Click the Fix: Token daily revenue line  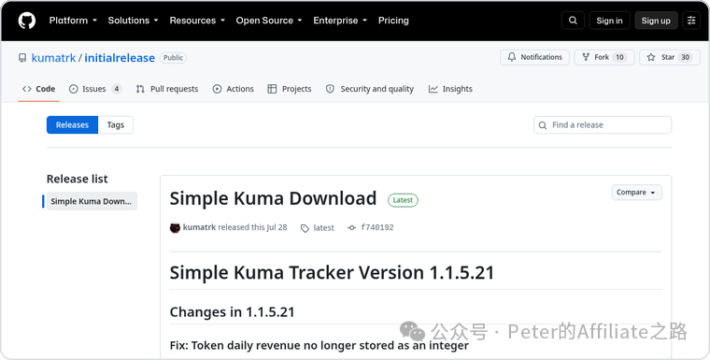[x=319, y=345]
